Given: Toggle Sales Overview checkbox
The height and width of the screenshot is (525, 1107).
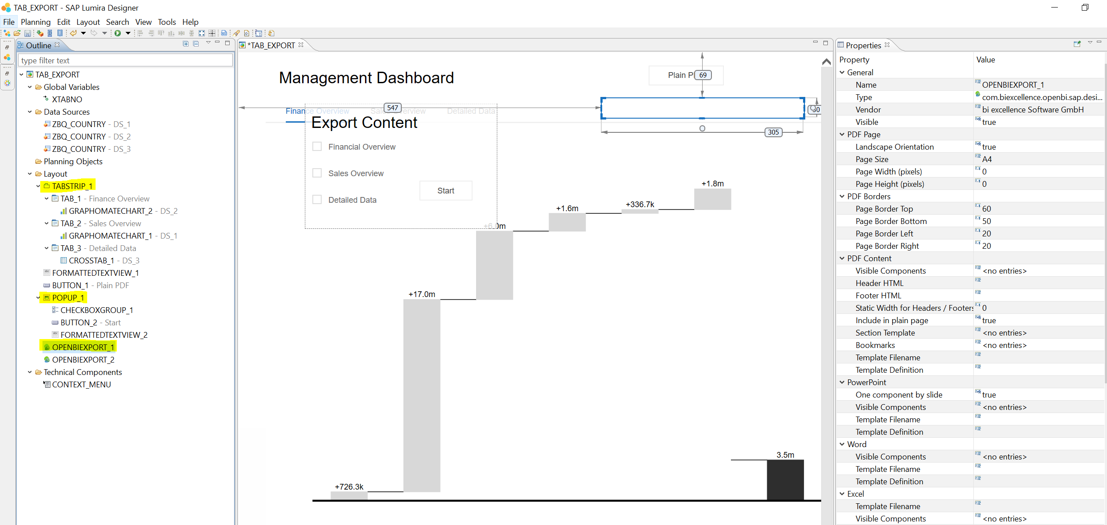Looking at the screenshot, I should tap(316, 173).
